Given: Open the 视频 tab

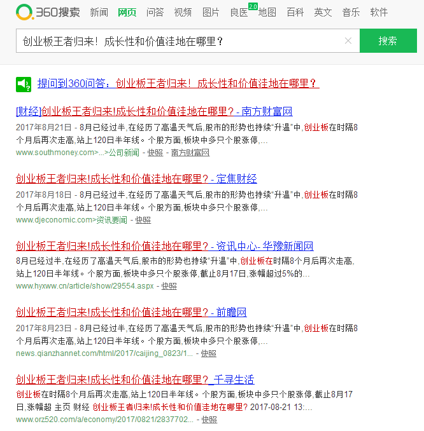Looking at the screenshot, I should click(183, 12).
